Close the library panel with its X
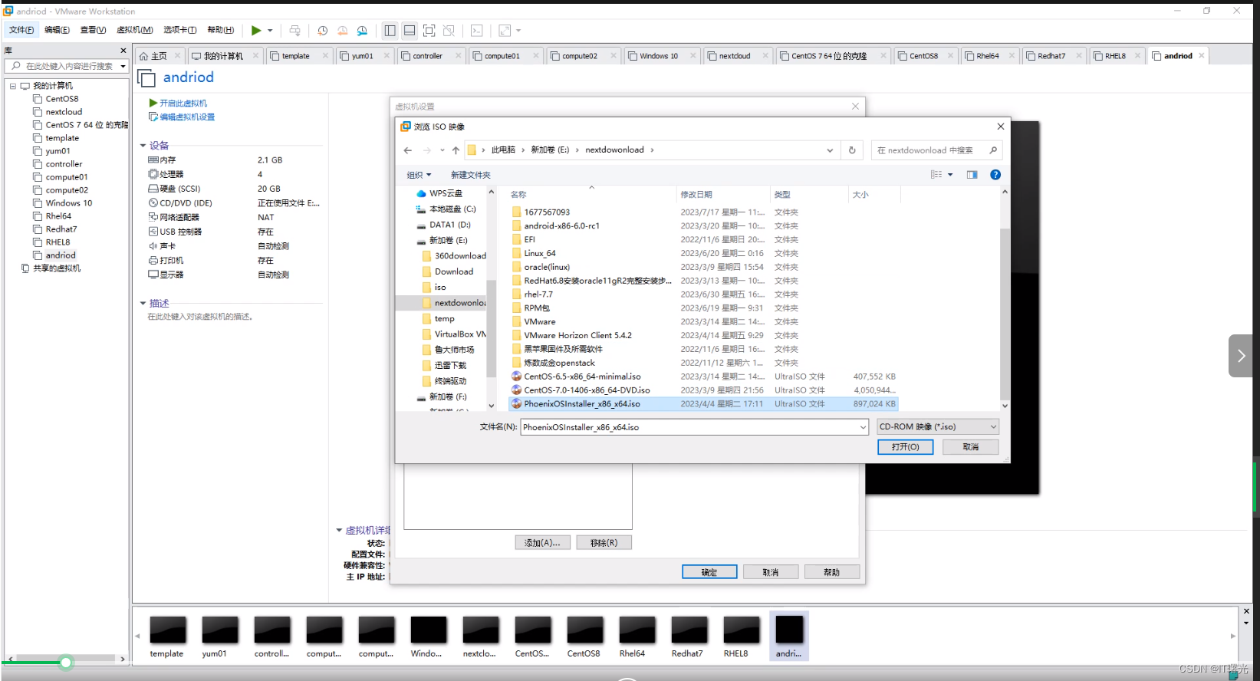 [123, 51]
